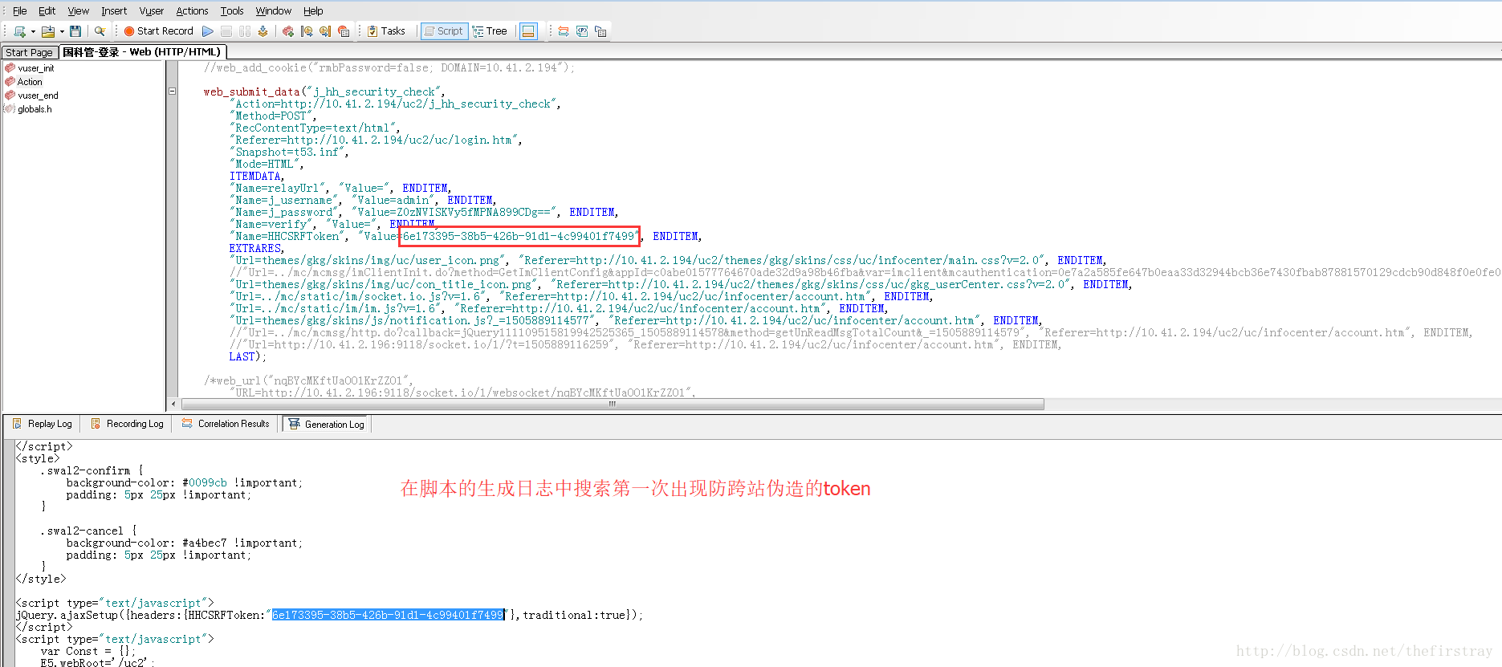Screen dimensions: 1502x667
Task: Click the Start Transaction icon
Action: click(307, 31)
